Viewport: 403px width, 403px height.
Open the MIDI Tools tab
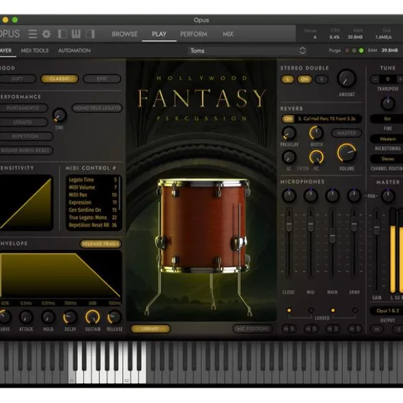[35, 50]
